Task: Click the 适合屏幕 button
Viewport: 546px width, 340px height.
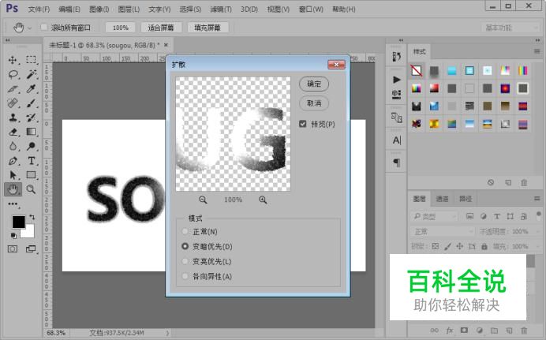Action: [x=161, y=28]
